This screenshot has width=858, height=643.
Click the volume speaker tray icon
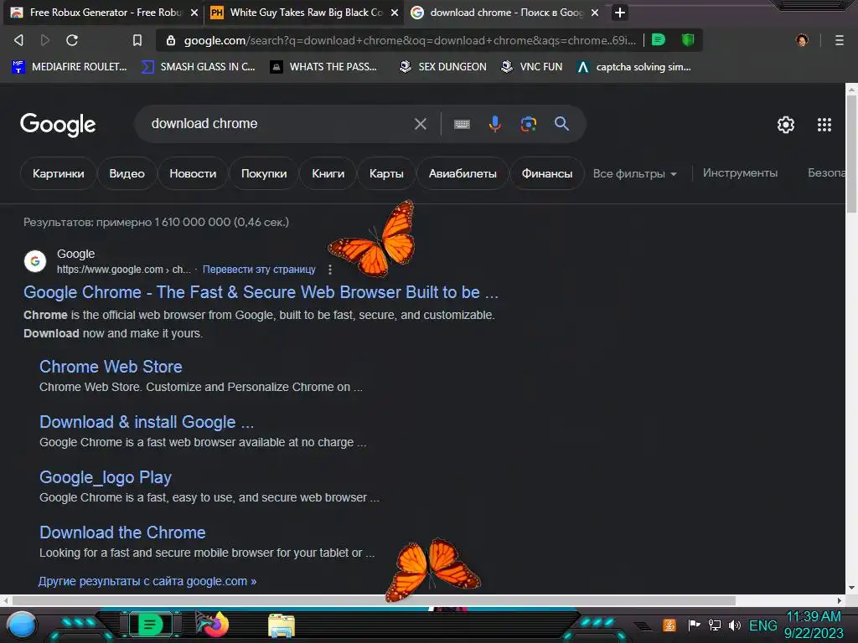point(734,625)
